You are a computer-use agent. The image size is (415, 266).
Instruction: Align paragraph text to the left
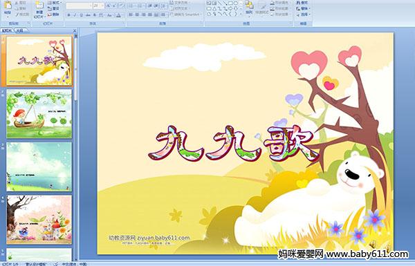point(131,15)
